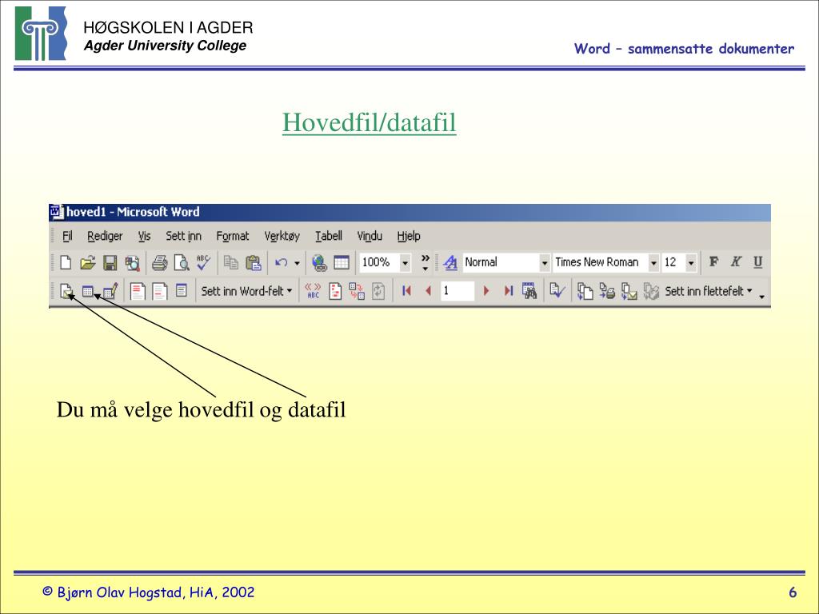The height and width of the screenshot is (614, 819).
Task: Toggle bold with the F button
Action: tap(713, 261)
